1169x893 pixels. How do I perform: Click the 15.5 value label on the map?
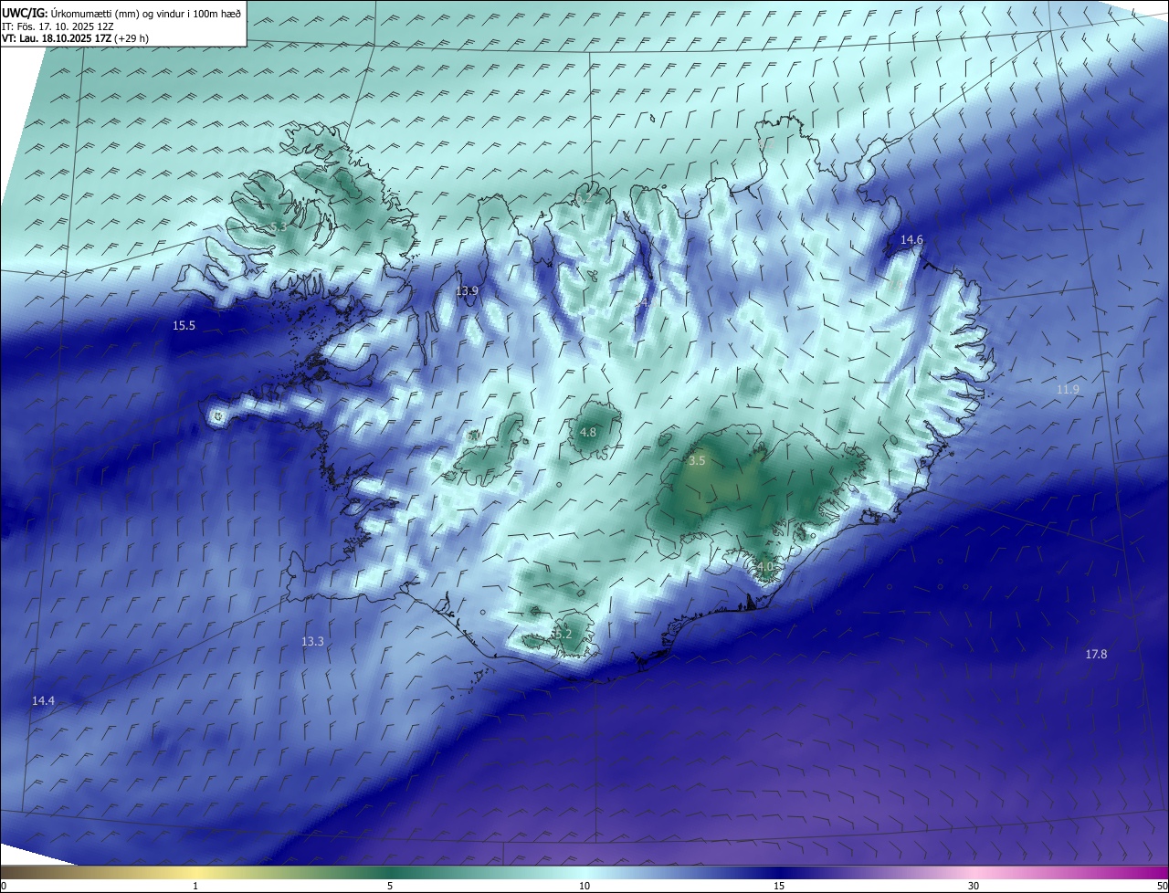coord(184,326)
